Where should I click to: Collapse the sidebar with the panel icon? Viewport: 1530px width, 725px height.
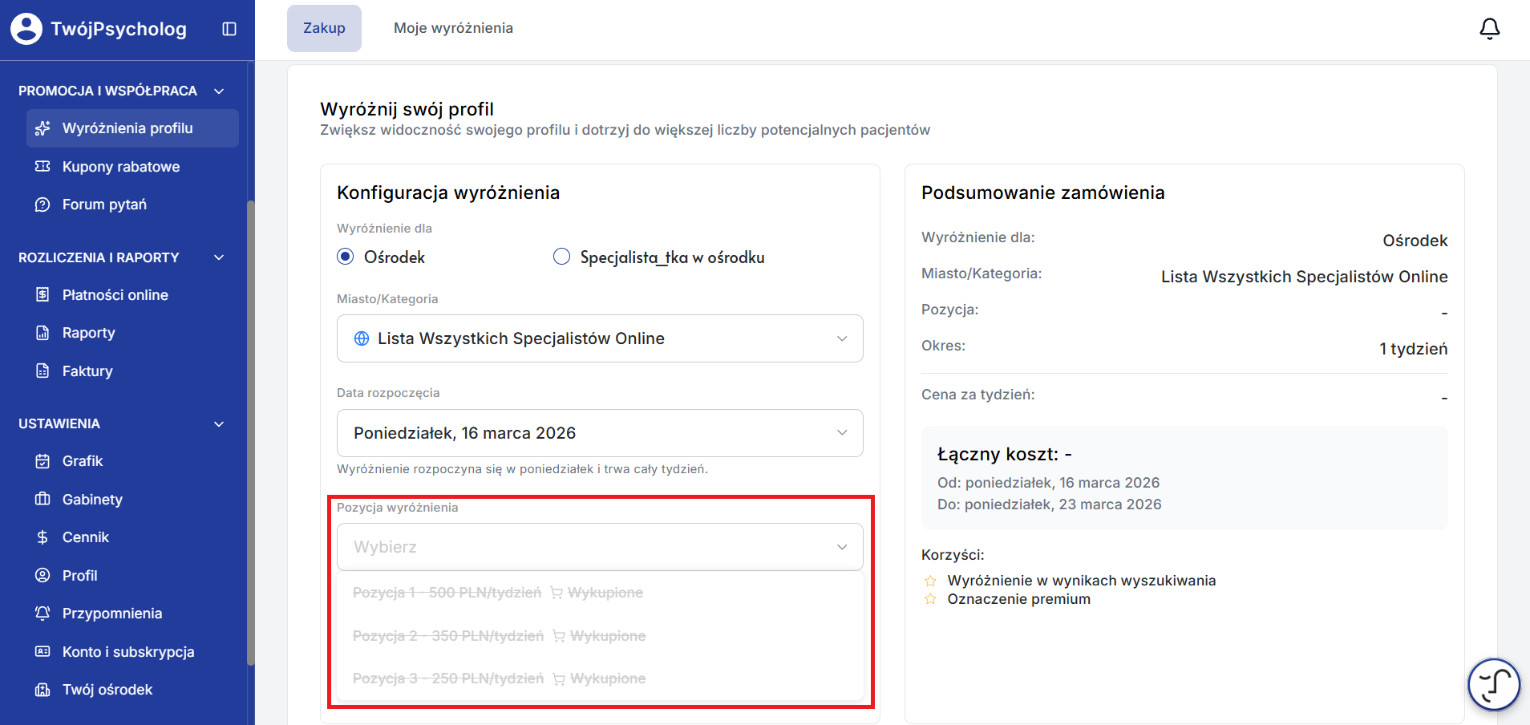(229, 29)
